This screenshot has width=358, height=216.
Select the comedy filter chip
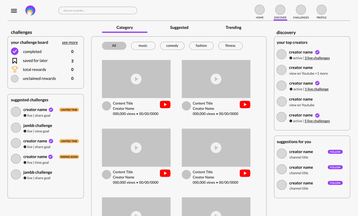coord(172,46)
